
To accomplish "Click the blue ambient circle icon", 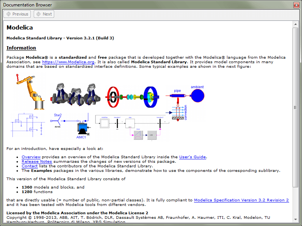I will click(198, 96).
